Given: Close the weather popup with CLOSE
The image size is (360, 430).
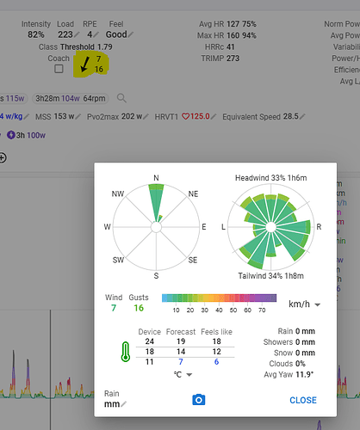Looking at the screenshot, I should 303,400.
